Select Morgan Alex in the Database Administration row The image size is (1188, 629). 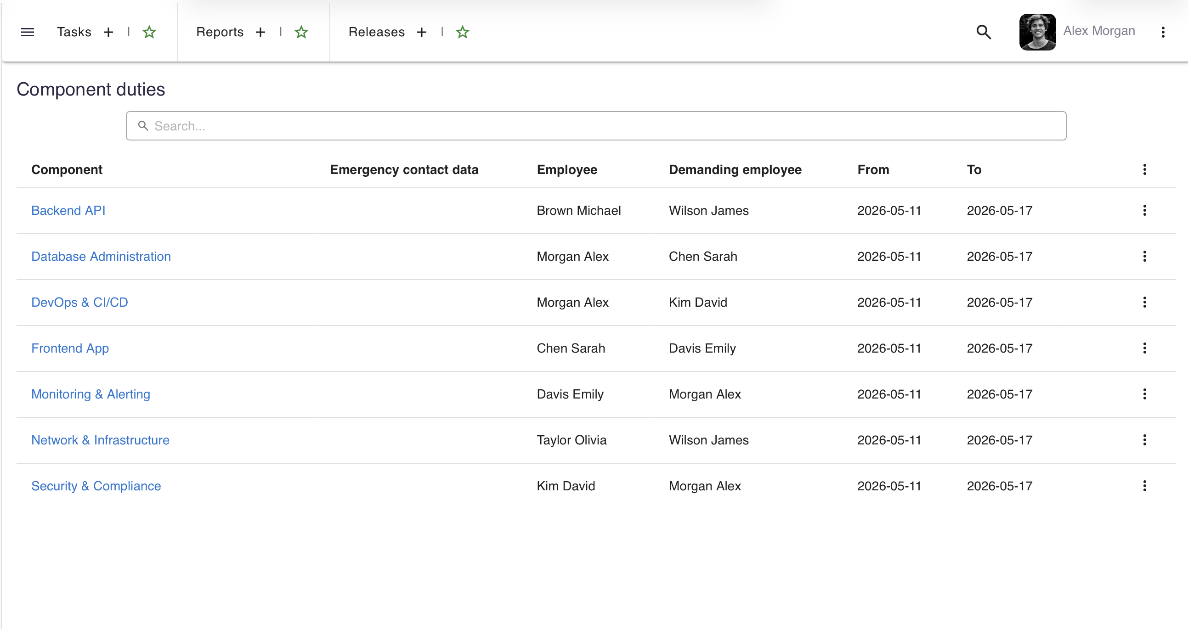[x=573, y=256]
